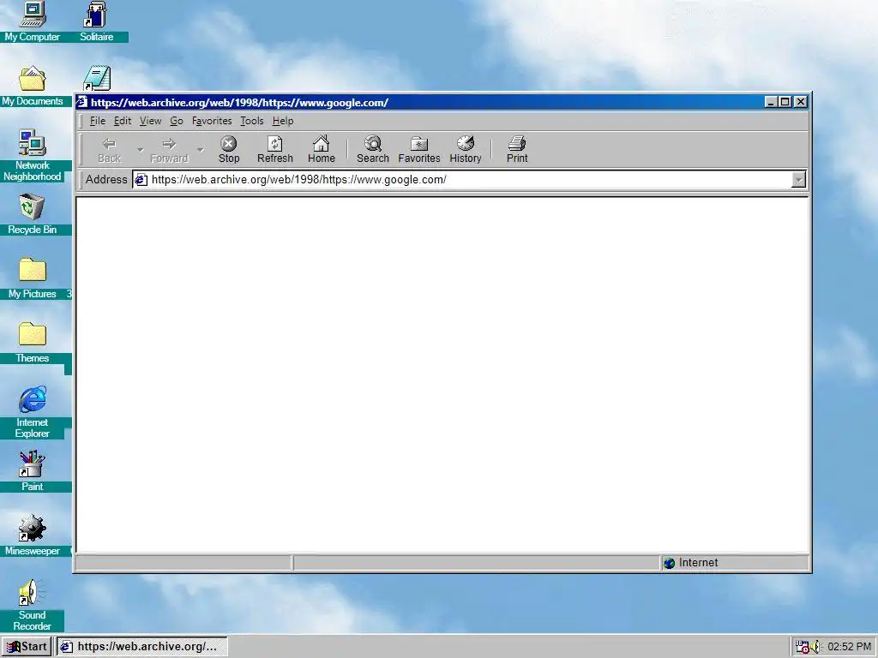The height and width of the screenshot is (658, 878).
Task: Click the web.archive.org taskbar button
Action: (142, 646)
